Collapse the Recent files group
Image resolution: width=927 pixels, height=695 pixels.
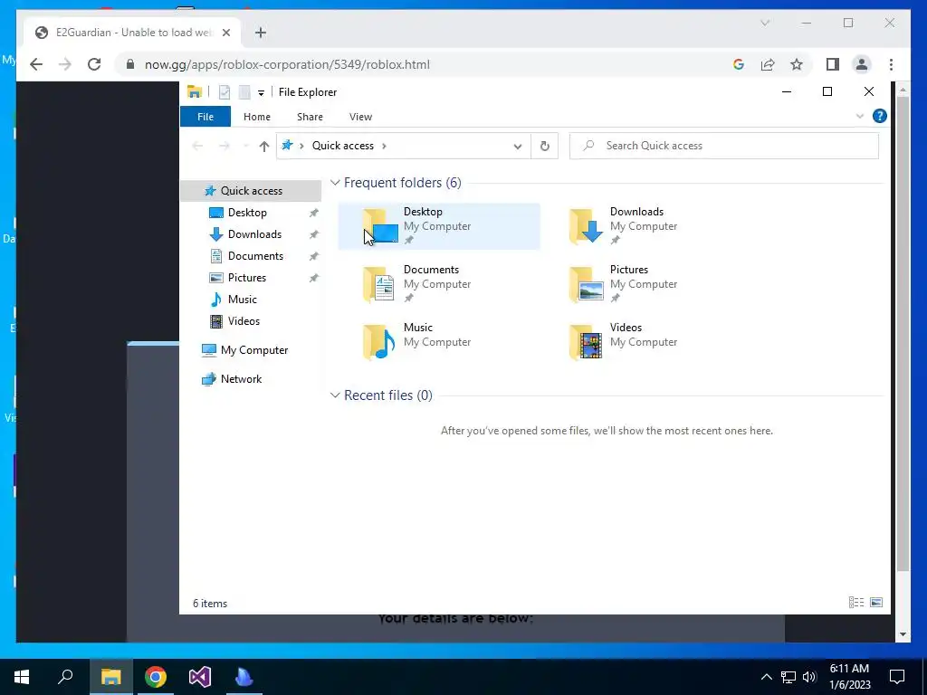coord(335,395)
